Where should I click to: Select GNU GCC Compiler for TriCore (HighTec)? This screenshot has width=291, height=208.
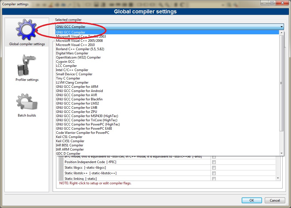click(167, 120)
